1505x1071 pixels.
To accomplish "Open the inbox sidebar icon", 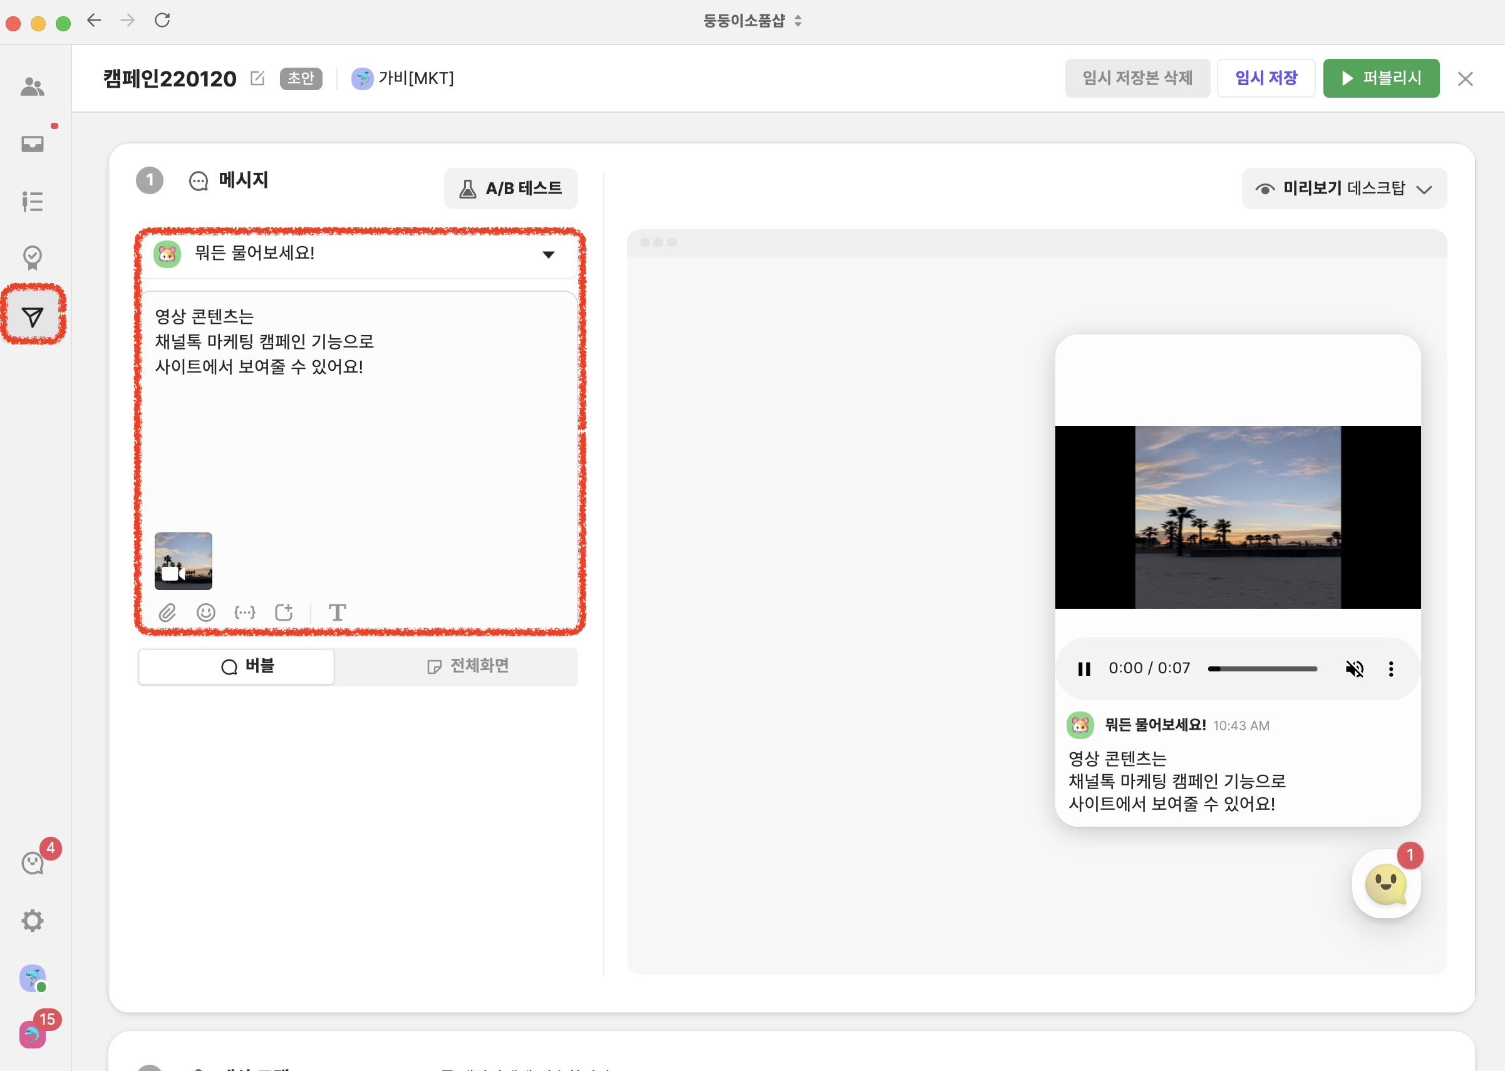I will [x=33, y=144].
